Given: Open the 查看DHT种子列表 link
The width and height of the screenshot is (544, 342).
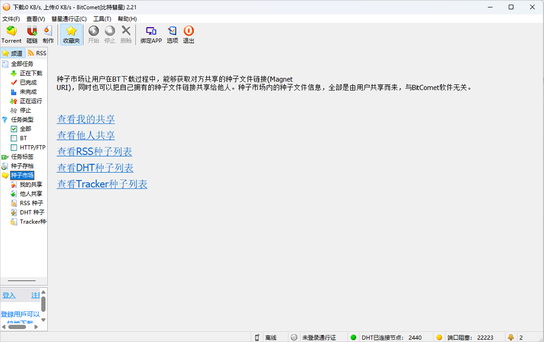Looking at the screenshot, I should click(x=95, y=168).
